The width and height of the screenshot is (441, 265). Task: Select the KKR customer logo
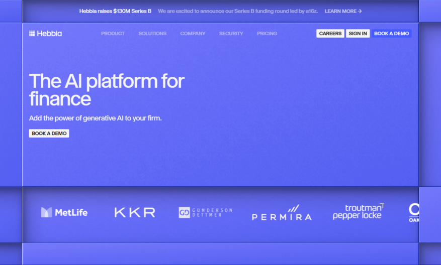click(x=135, y=212)
